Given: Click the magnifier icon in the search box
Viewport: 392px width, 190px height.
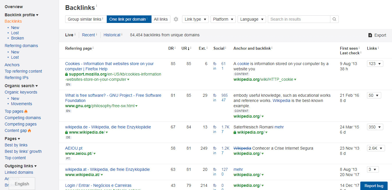Looking at the screenshot, I should point(334,19).
